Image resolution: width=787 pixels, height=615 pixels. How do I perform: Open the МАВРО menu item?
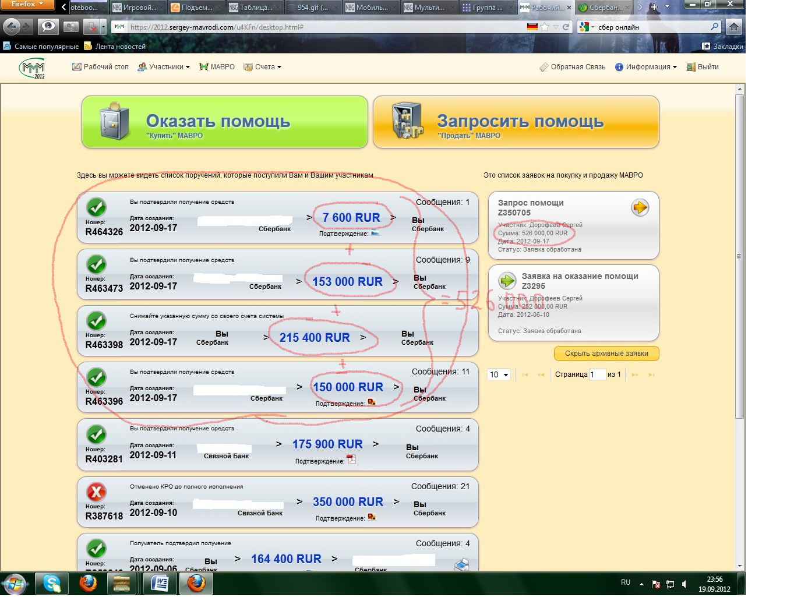coord(217,67)
